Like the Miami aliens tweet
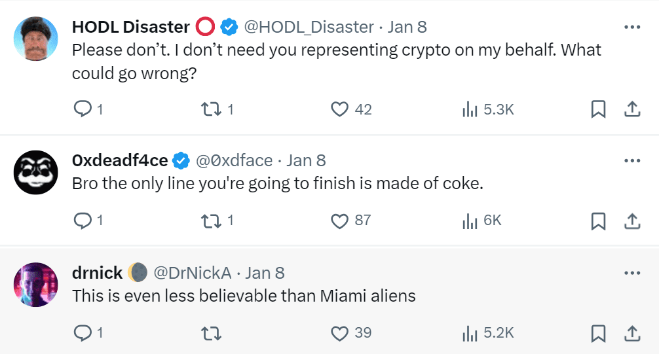This screenshot has height=354, width=659. [x=339, y=334]
